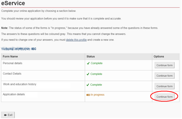182x119 pixels.
Task: Continue the Work and education history form
Action: [x=164, y=86]
